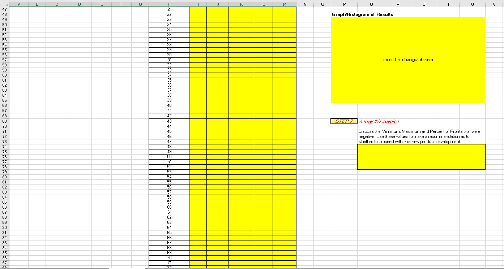This screenshot has height=269, width=504.
Task: Select row 47 by clicking its row number
Action: pos(4,9)
